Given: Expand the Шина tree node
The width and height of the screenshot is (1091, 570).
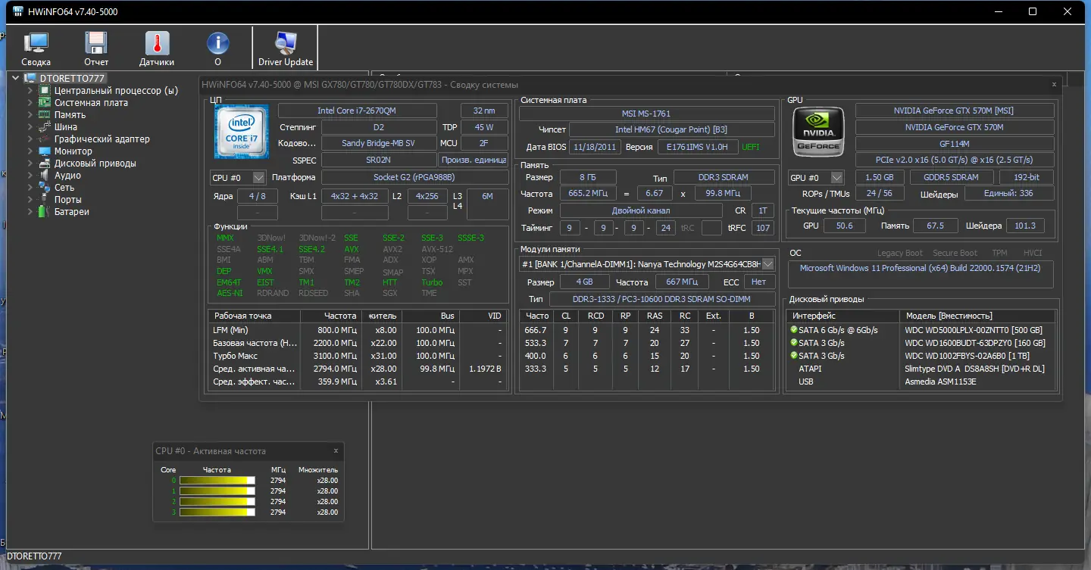Looking at the screenshot, I should point(30,126).
